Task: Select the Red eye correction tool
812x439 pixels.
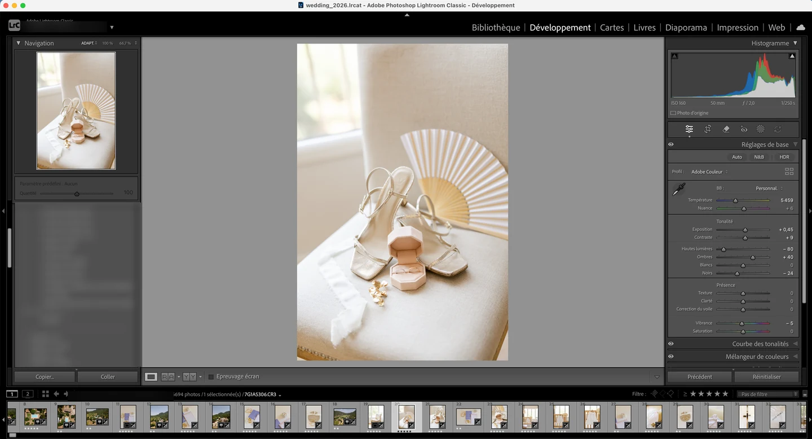Action: (x=744, y=129)
